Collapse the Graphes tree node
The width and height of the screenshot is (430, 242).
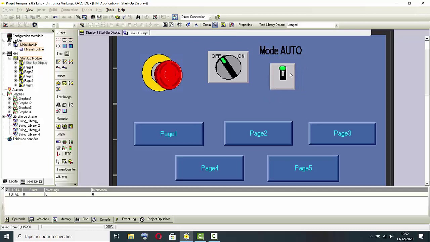tap(4, 94)
